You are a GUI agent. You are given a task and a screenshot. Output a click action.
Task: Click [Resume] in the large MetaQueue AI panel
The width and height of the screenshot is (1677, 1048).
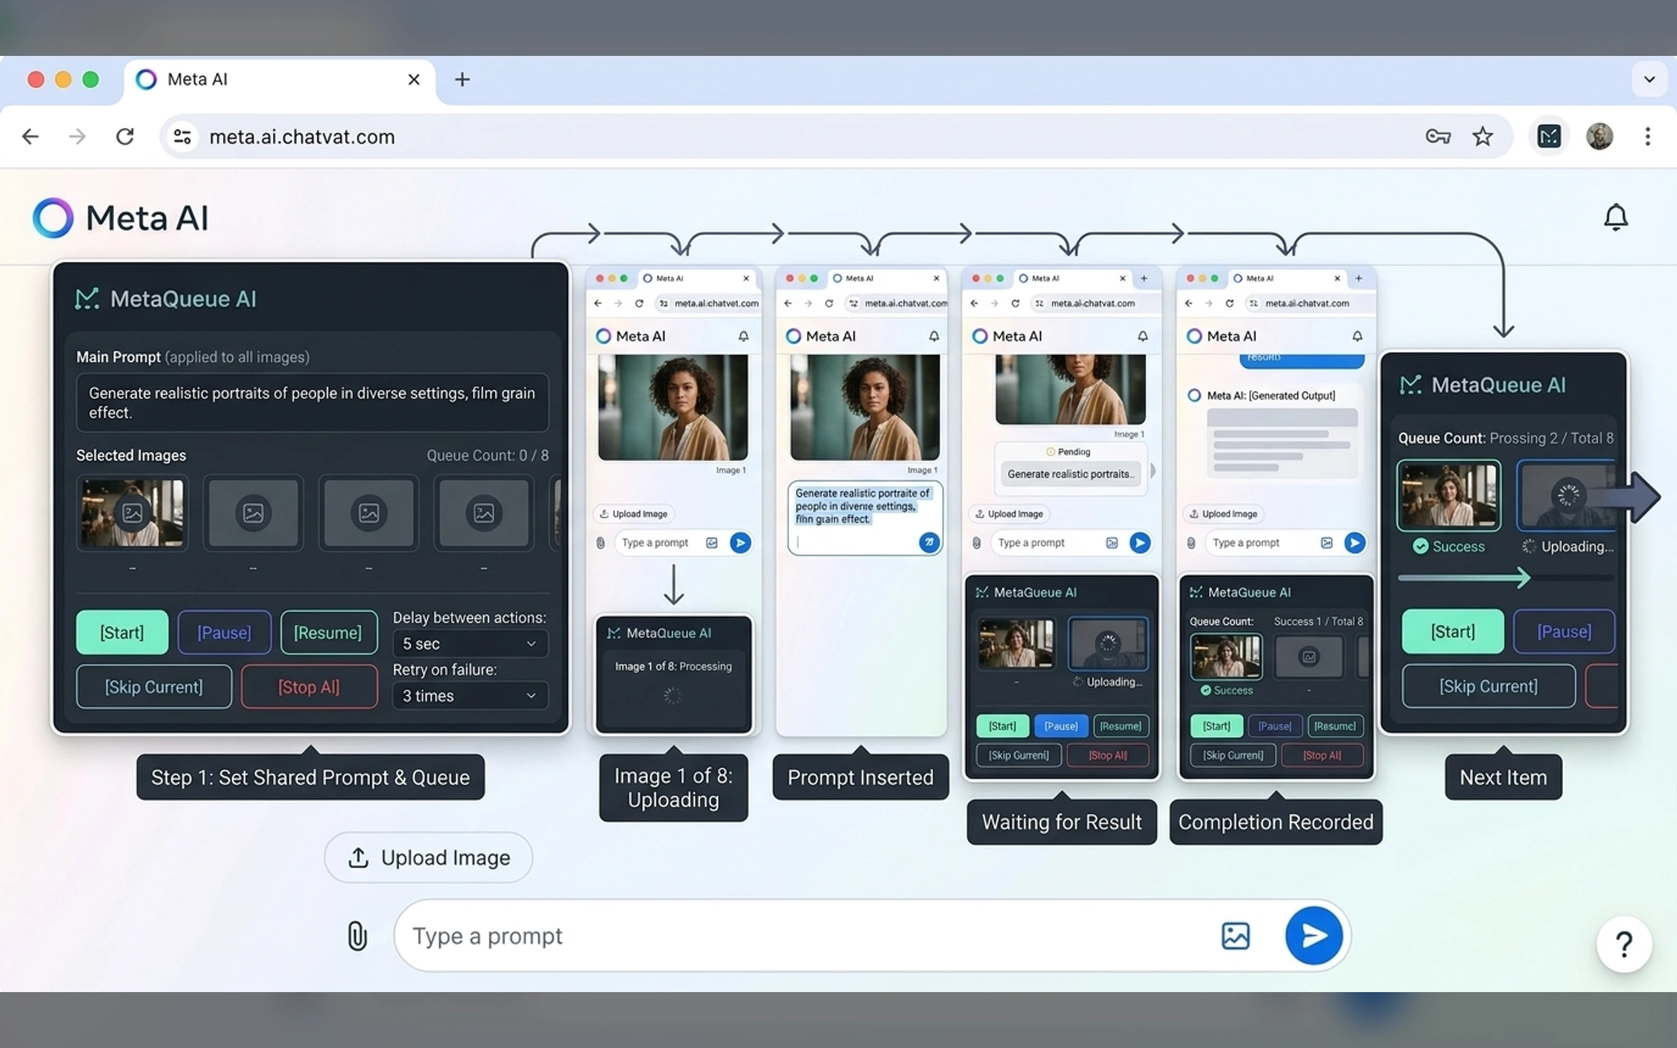click(x=328, y=632)
